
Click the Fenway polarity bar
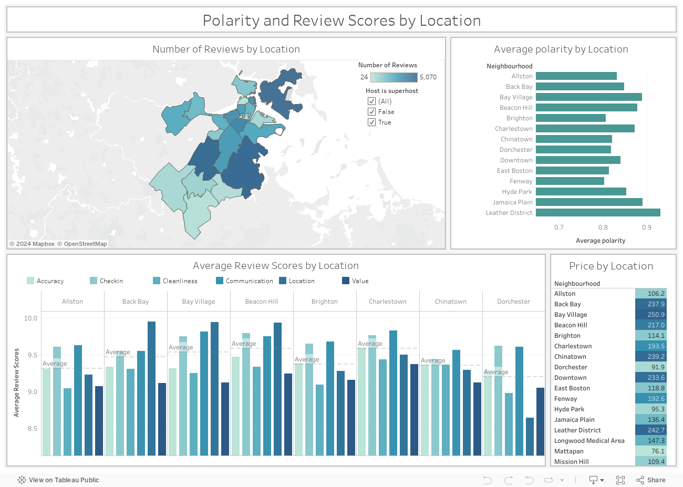tap(570, 181)
